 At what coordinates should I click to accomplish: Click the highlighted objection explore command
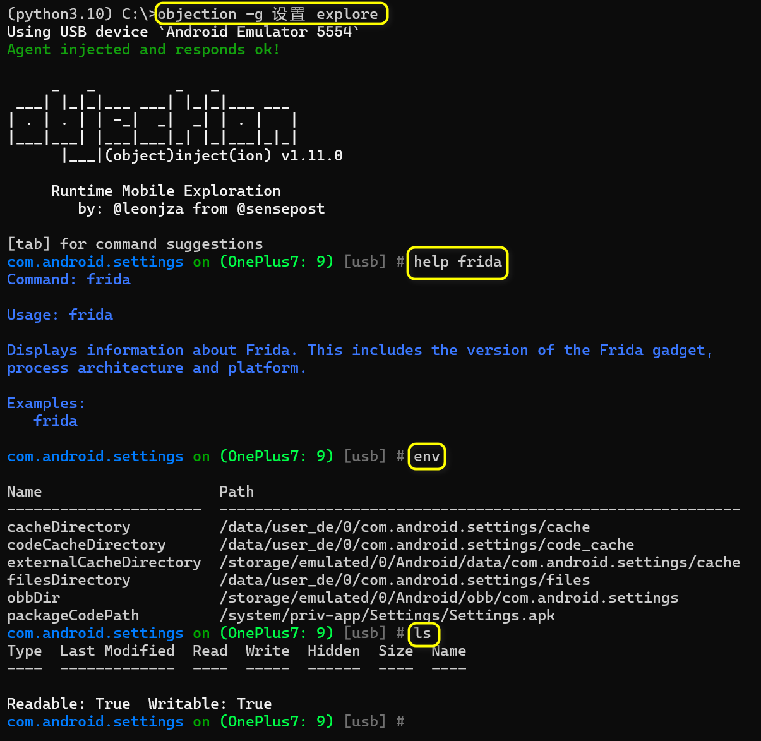pos(270,13)
